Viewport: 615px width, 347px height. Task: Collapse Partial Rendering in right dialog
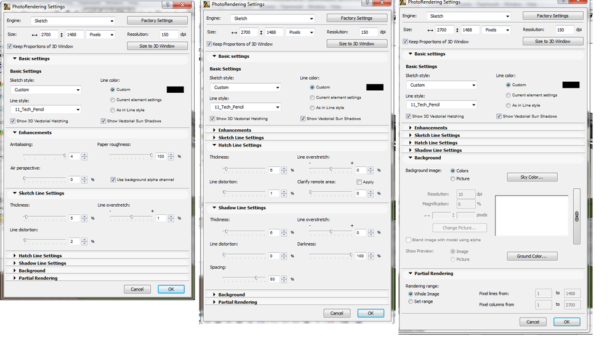[411, 273]
